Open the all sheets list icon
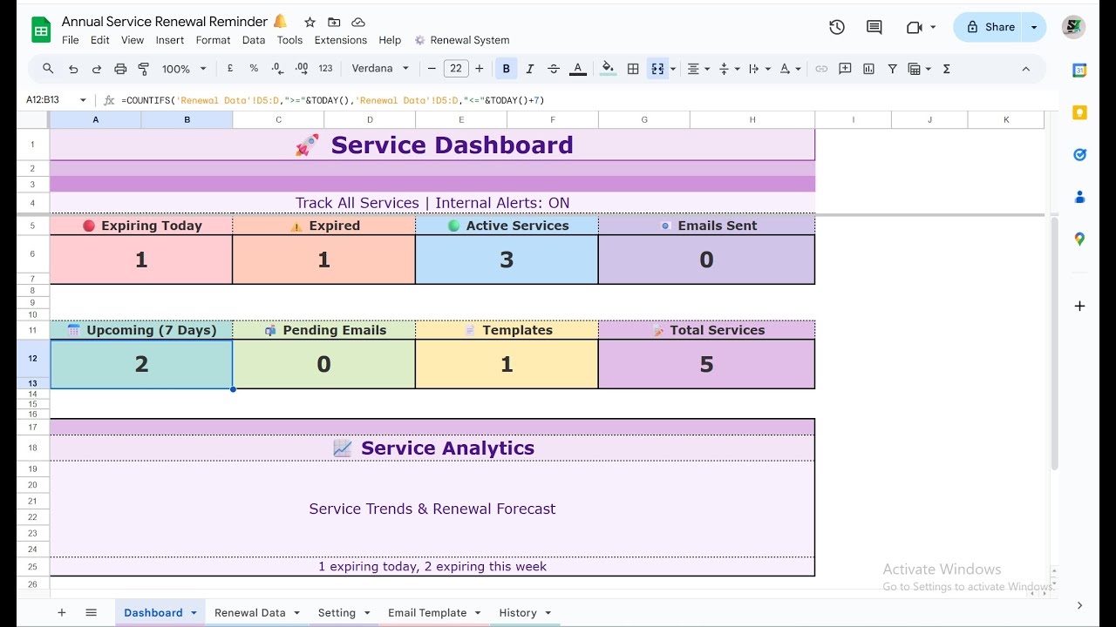This screenshot has height=627, width=1116. (91, 613)
